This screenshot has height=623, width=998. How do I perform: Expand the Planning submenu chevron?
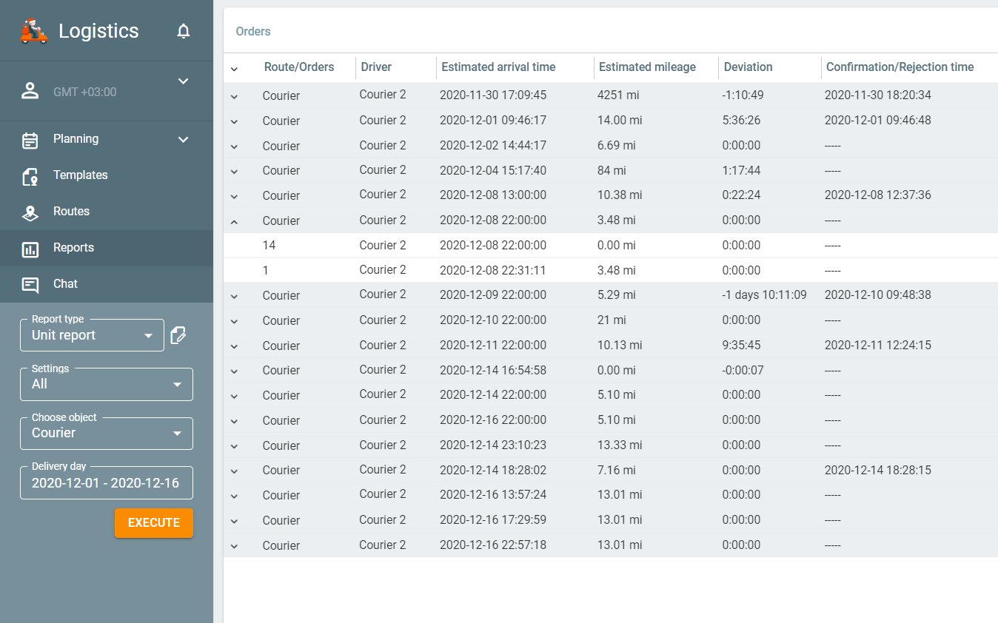[x=184, y=140]
